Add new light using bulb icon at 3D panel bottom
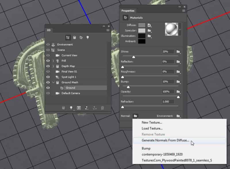230x169 pixels. click(x=71, y=108)
